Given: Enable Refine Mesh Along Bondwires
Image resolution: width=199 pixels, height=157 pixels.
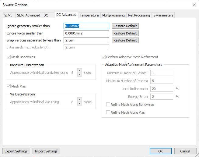Looking at the screenshot, I should (108, 105).
